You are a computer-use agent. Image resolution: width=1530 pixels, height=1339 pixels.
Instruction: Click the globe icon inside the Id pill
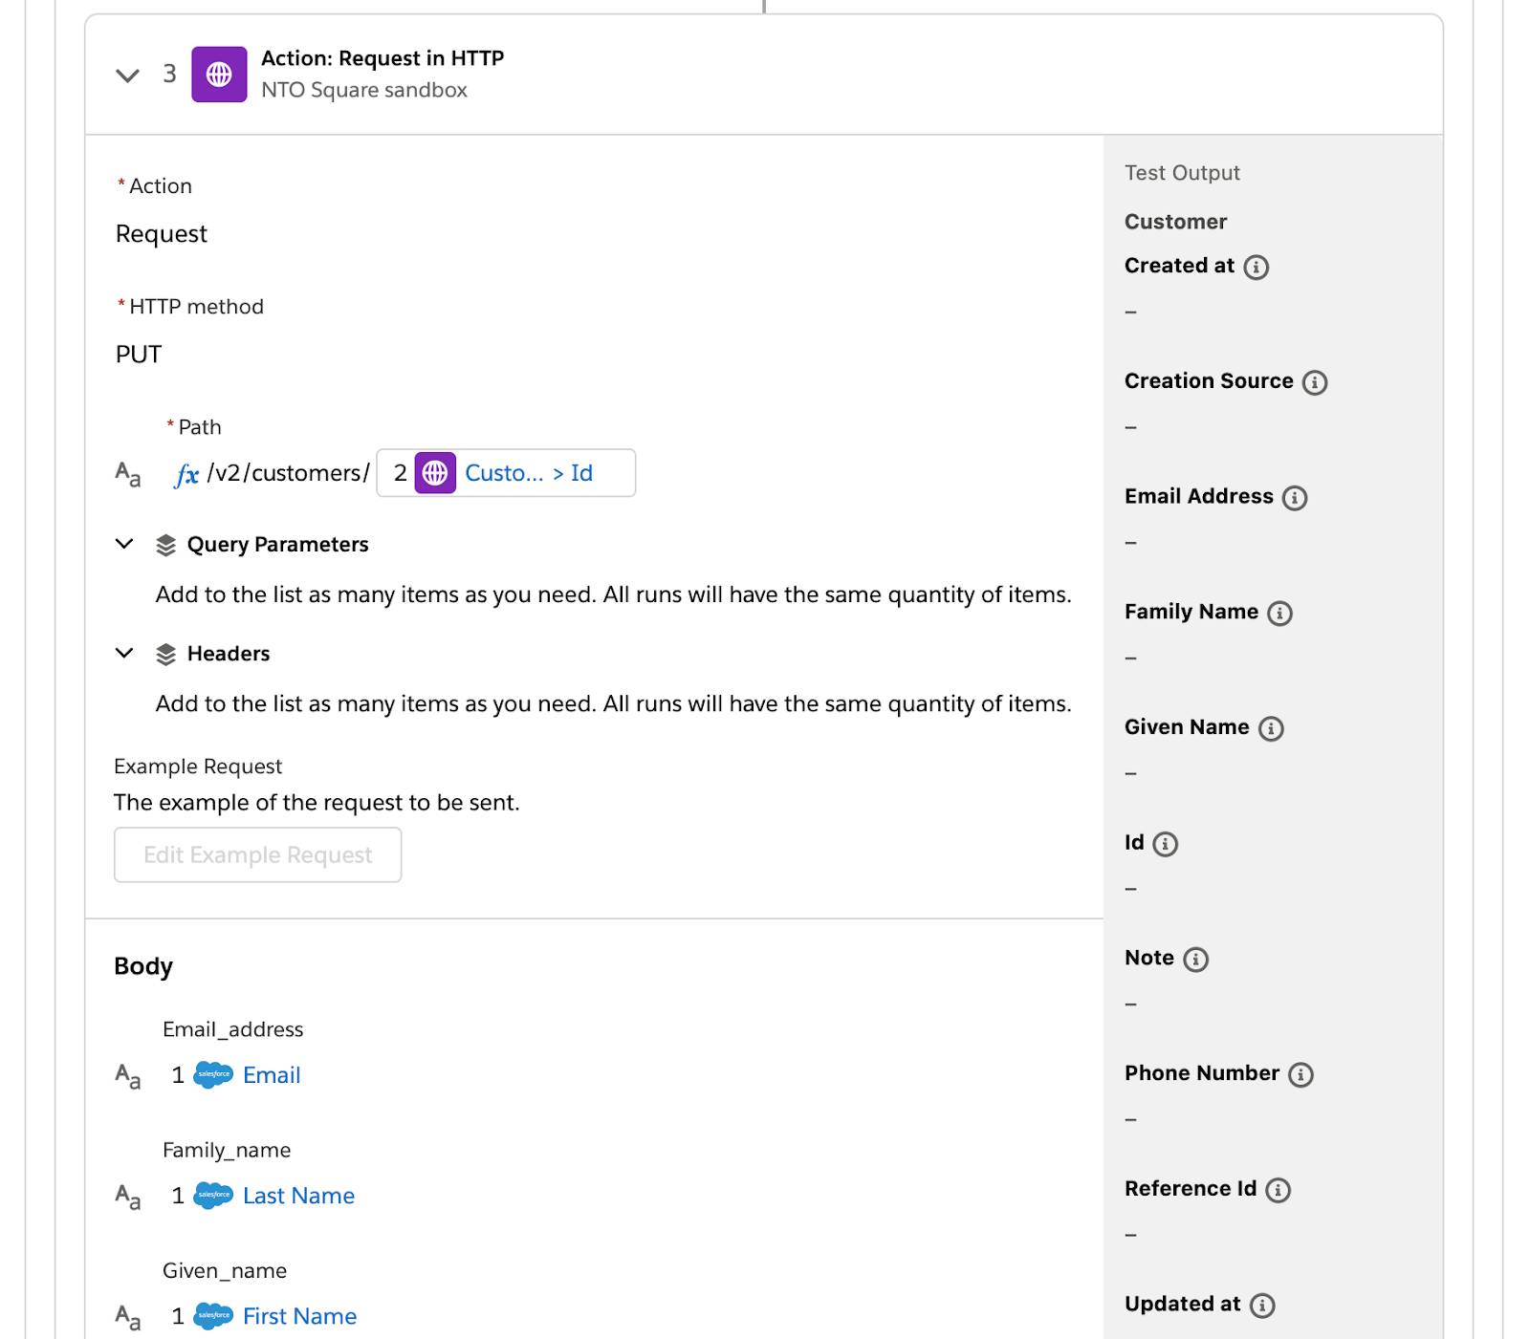pos(435,473)
